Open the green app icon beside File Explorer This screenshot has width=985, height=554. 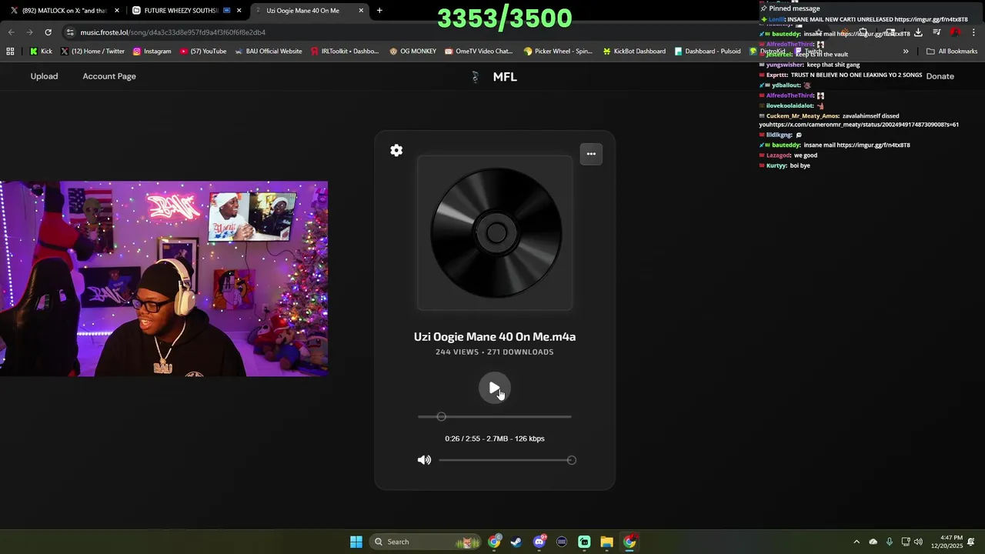tap(584, 542)
